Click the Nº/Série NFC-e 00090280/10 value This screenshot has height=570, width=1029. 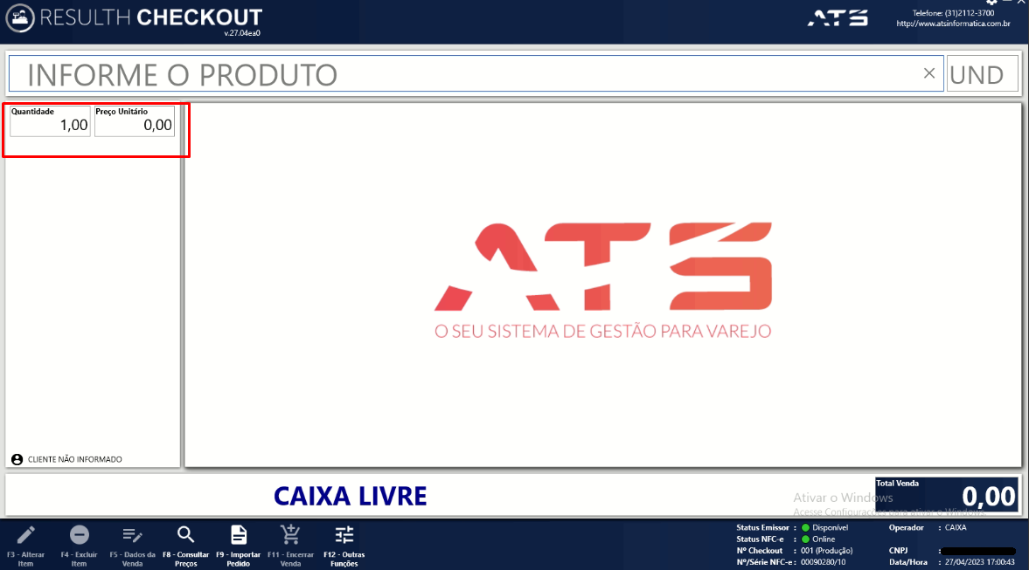tap(823, 562)
